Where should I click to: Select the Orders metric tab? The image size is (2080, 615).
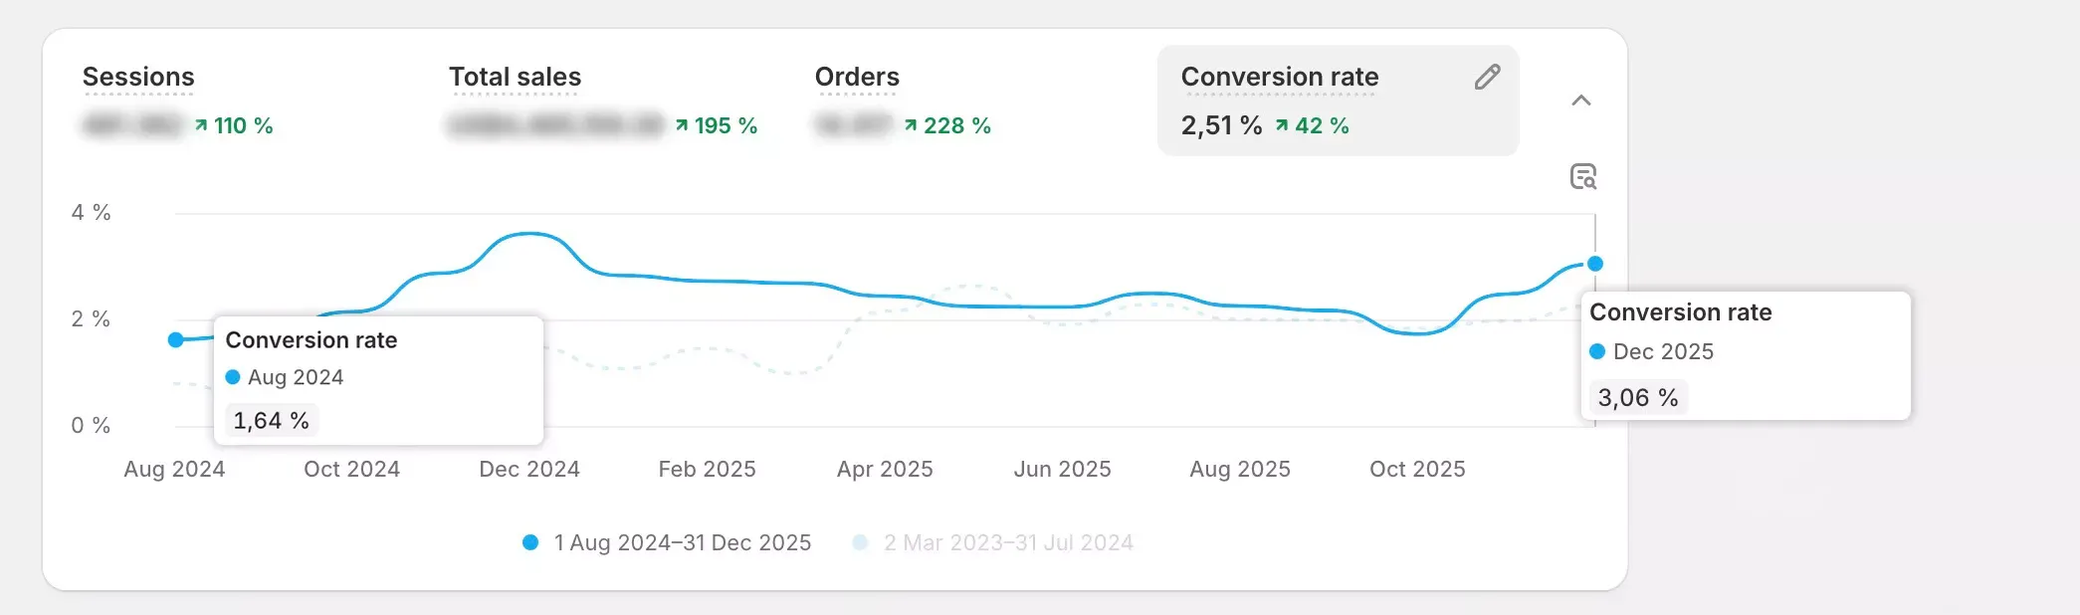pos(856,77)
